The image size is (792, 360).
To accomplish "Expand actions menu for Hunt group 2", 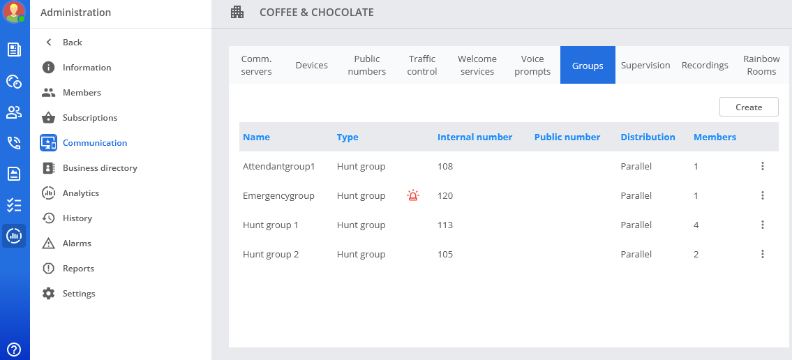I will [x=763, y=254].
